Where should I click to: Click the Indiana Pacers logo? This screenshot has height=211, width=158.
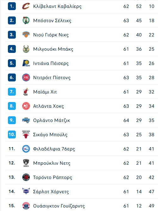tap(26, 63)
